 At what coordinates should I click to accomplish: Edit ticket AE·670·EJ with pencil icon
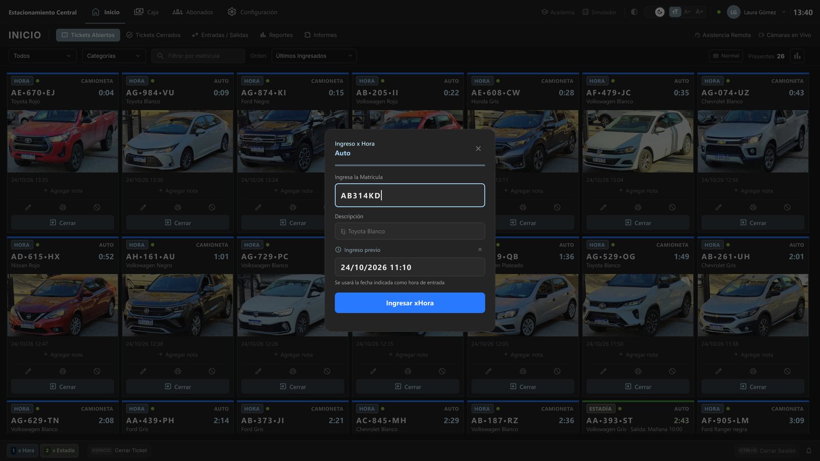point(28,207)
